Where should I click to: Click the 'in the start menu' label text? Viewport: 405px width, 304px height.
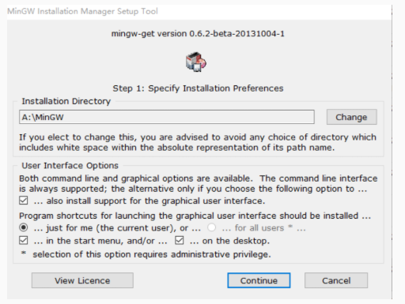[100, 241]
